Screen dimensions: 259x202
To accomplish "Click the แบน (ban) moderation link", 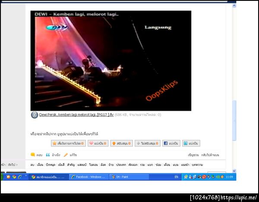I will pyautogui.click(x=176, y=165).
